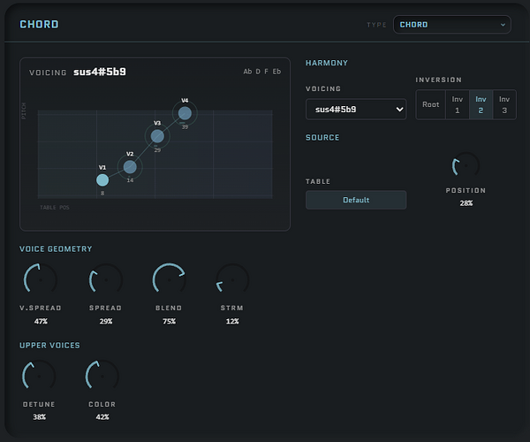Select Inv 2 inversion

tap(481, 104)
